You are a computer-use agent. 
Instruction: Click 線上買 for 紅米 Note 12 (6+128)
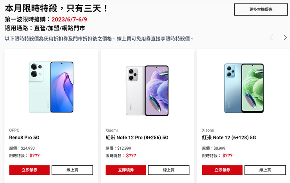[x=265, y=170]
